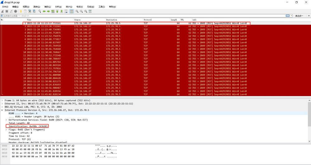Expand the Differentiated Services Field

tap(6, 120)
